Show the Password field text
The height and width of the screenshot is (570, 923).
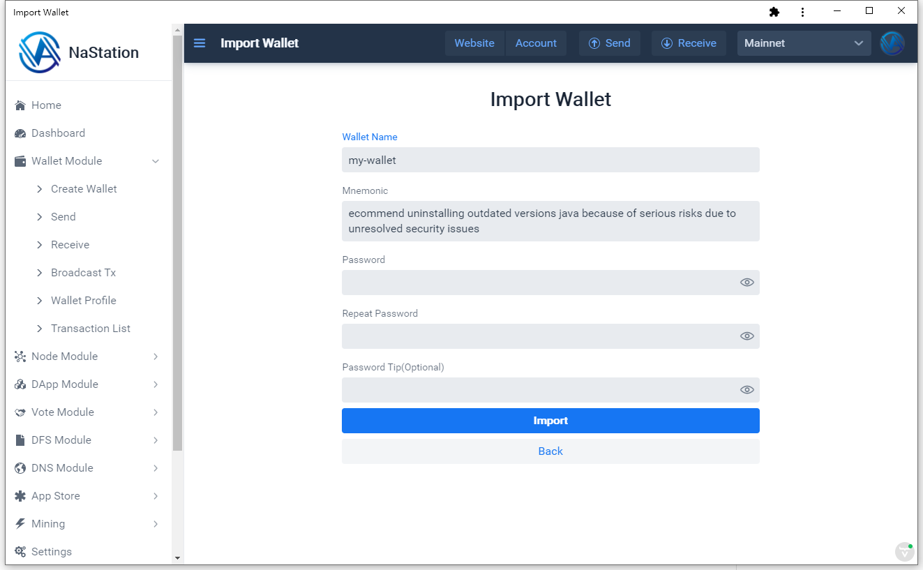tap(746, 283)
